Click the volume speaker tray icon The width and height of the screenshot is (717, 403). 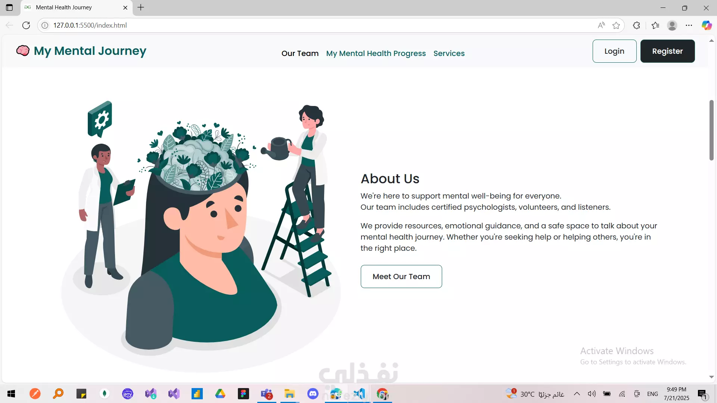pos(592,394)
